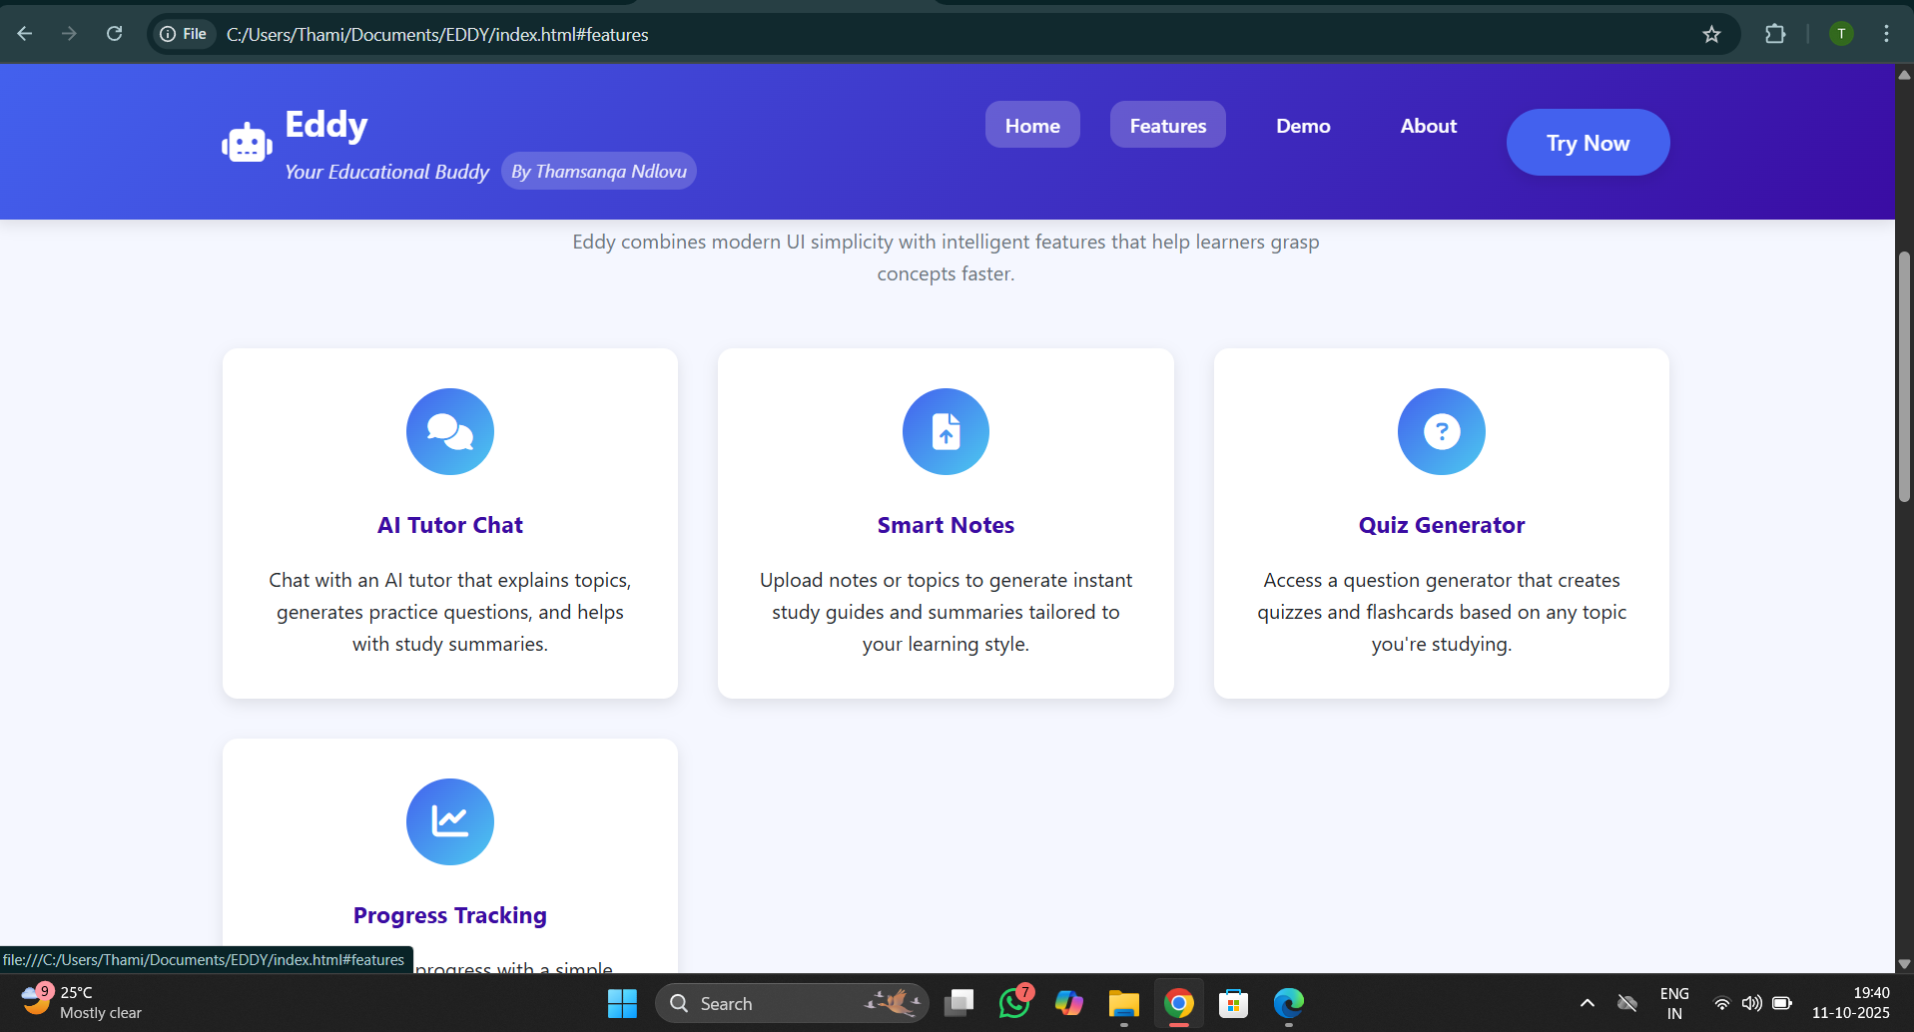Click the Windows taskbar Search box
The image size is (1914, 1032).
click(x=792, y=1003)
